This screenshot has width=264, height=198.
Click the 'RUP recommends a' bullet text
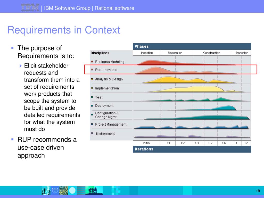coord(47,139)
